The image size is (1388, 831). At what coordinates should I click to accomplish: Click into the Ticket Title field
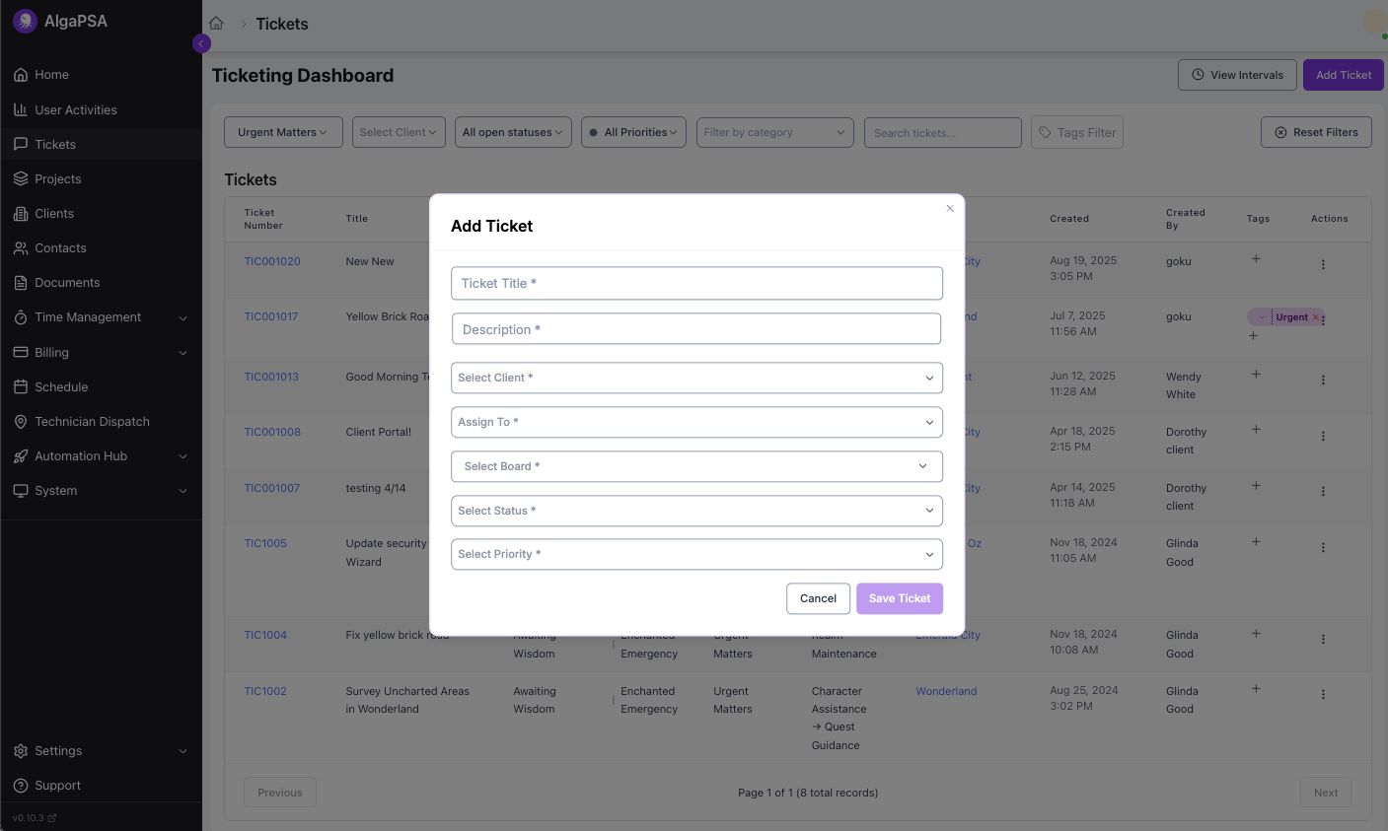[696, 284]
